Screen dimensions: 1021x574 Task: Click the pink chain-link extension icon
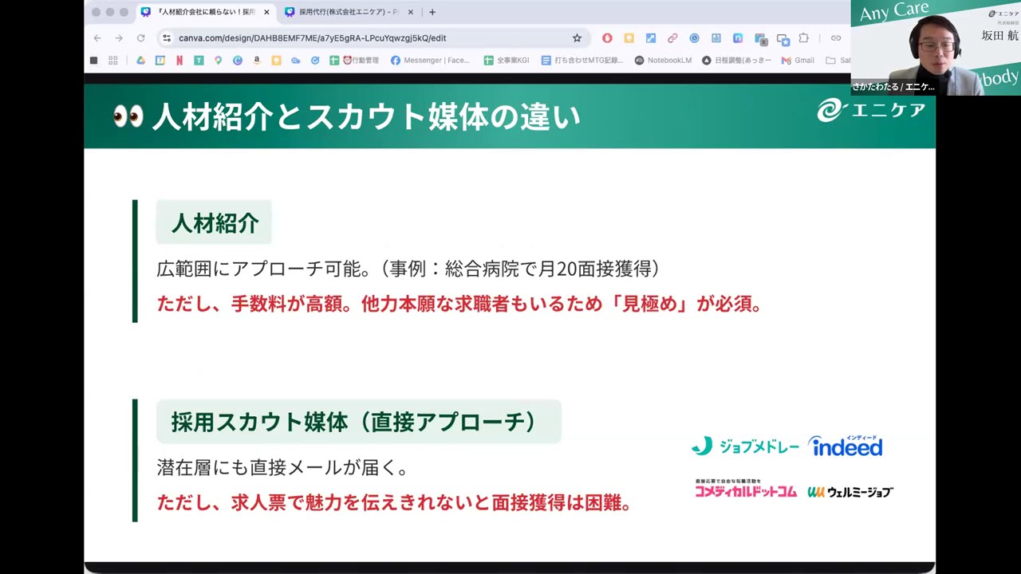click(x=672, y=37)
